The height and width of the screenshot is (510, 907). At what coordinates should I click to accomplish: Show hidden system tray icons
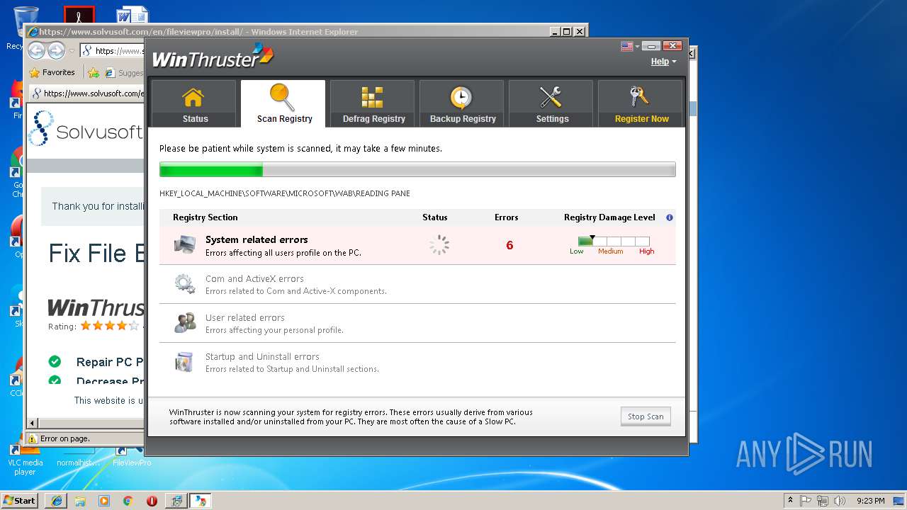(x=790, y=500)
